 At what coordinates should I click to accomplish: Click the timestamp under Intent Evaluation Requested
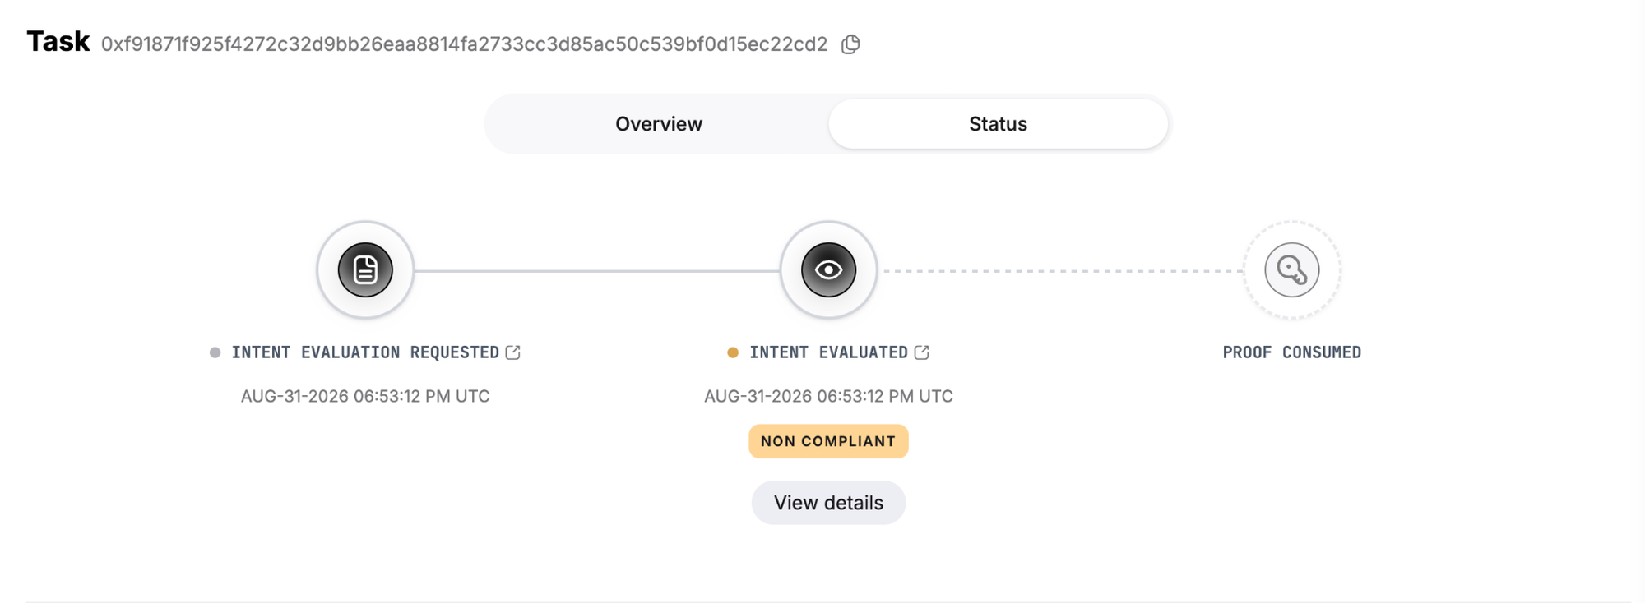tap(365, 396)
